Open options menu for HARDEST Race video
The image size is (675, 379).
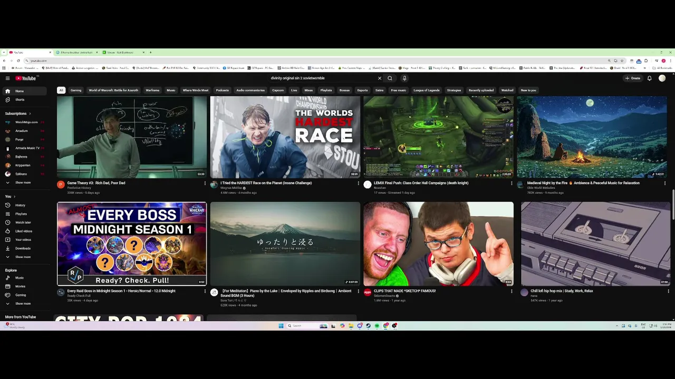click(x=358, y=183)
